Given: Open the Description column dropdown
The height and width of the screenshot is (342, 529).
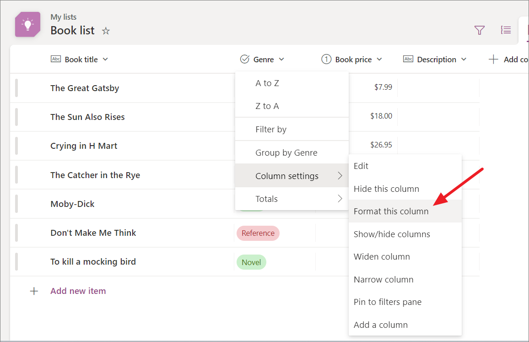Looking at the screenshot, I should point(464,59).
